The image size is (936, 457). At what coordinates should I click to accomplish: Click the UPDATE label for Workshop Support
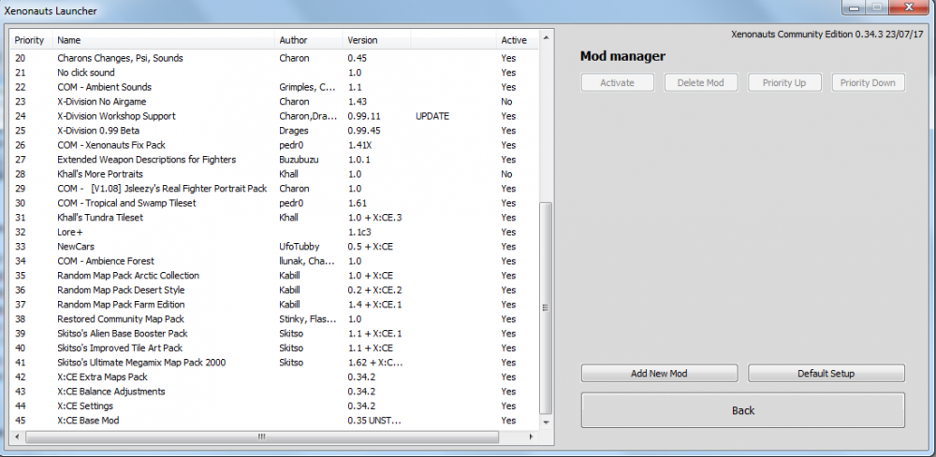(432, 116)
